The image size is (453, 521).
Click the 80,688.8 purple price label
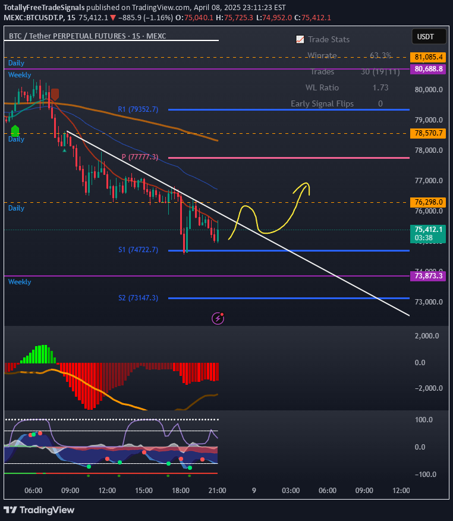[428, 69]
